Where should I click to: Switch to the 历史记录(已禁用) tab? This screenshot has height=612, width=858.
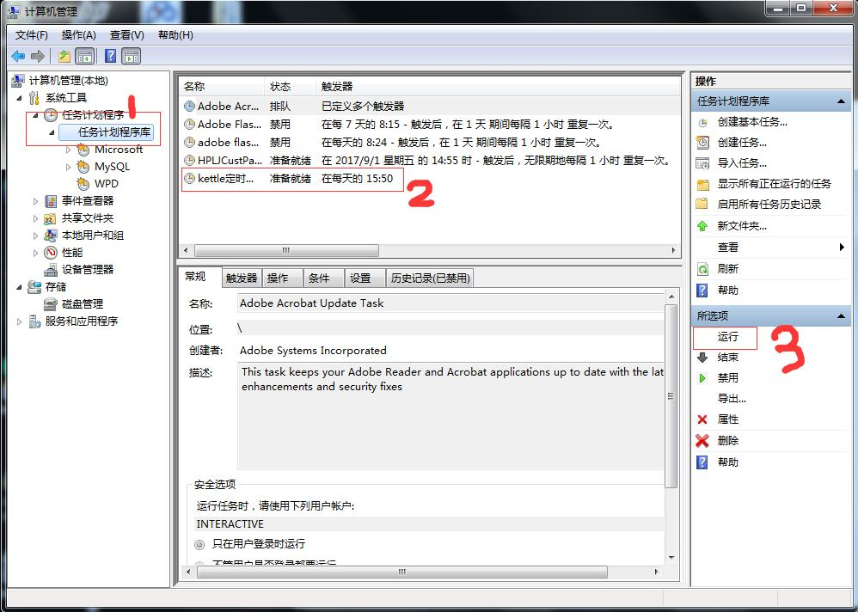point(430,278)
